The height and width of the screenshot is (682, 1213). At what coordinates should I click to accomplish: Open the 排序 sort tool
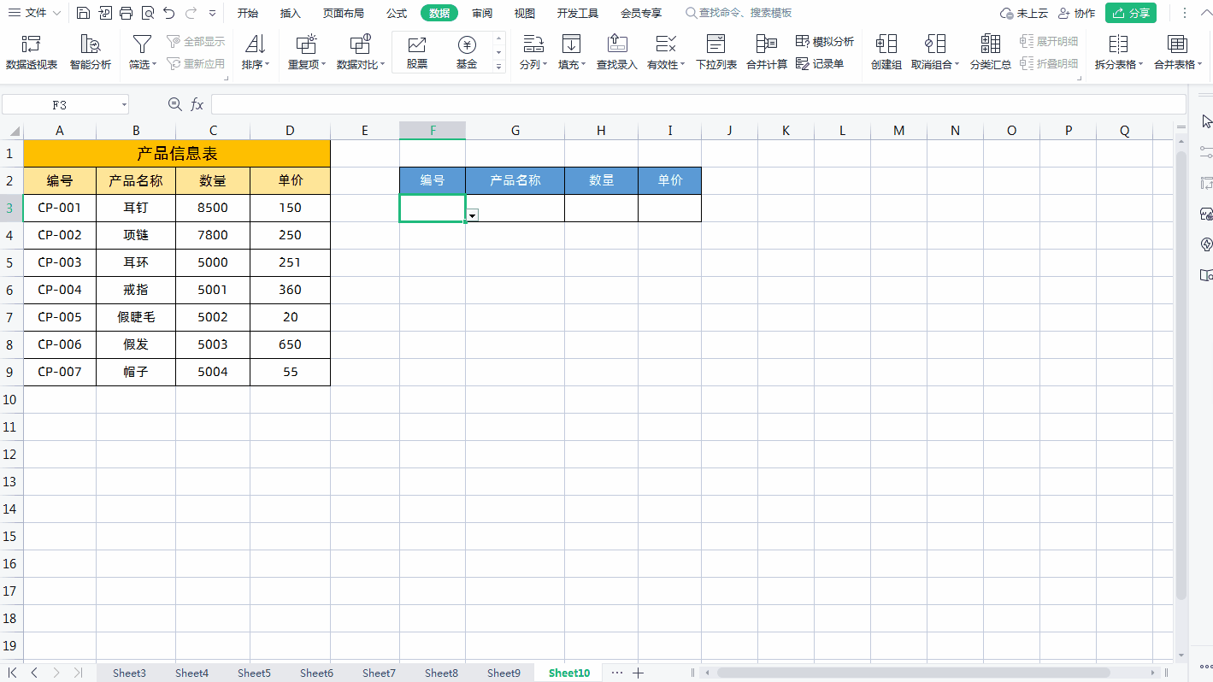point(255,53)
